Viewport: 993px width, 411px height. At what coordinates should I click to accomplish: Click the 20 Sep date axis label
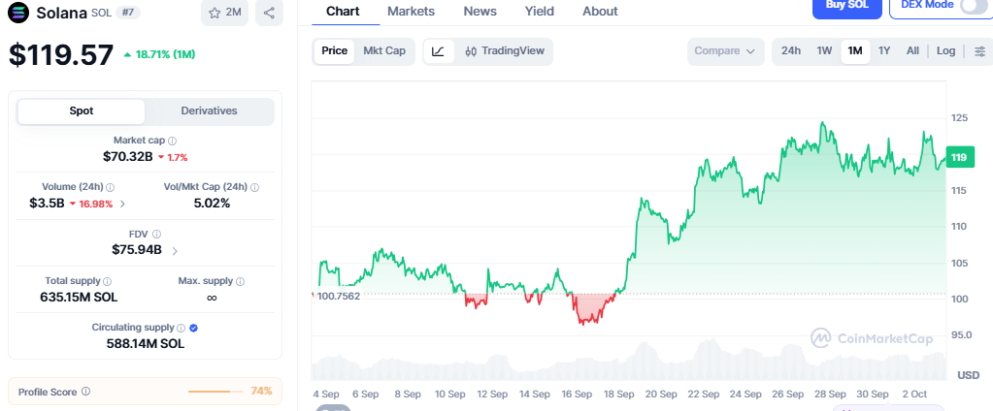(661, 394)
